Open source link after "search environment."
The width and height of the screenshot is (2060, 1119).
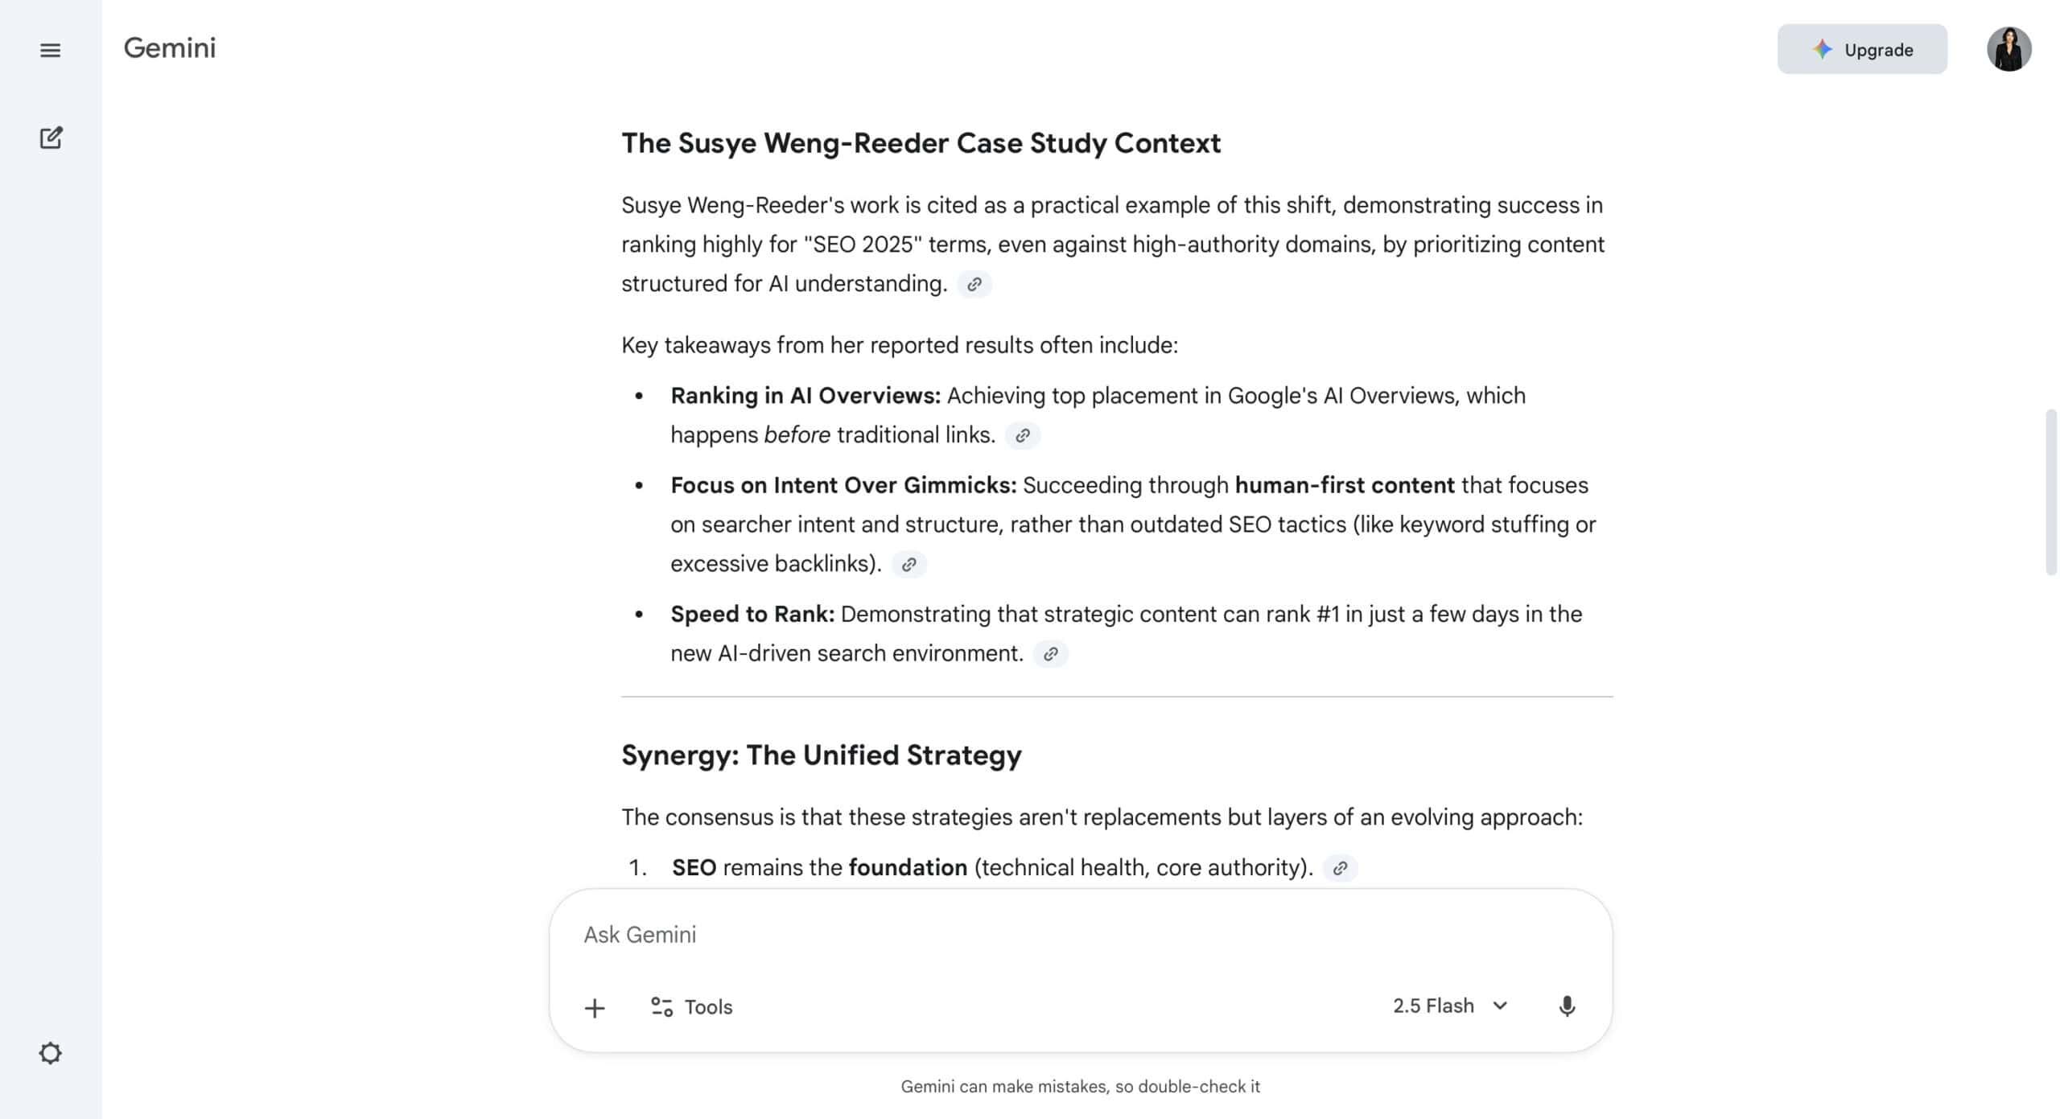tap(1050, 654)
